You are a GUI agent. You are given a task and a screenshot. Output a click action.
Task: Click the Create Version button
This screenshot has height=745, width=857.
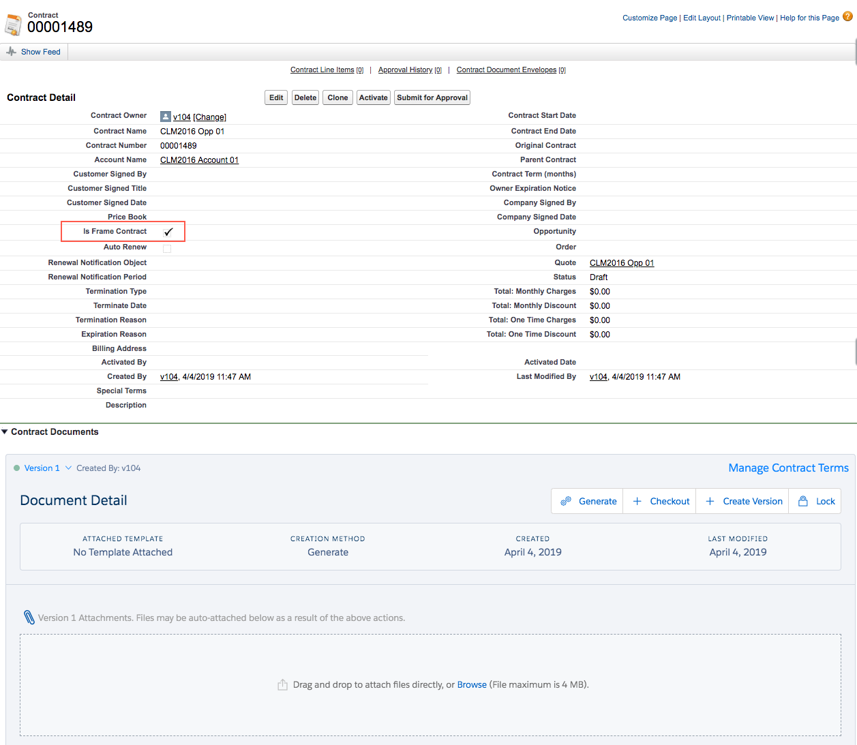click(x=742, y=501)
